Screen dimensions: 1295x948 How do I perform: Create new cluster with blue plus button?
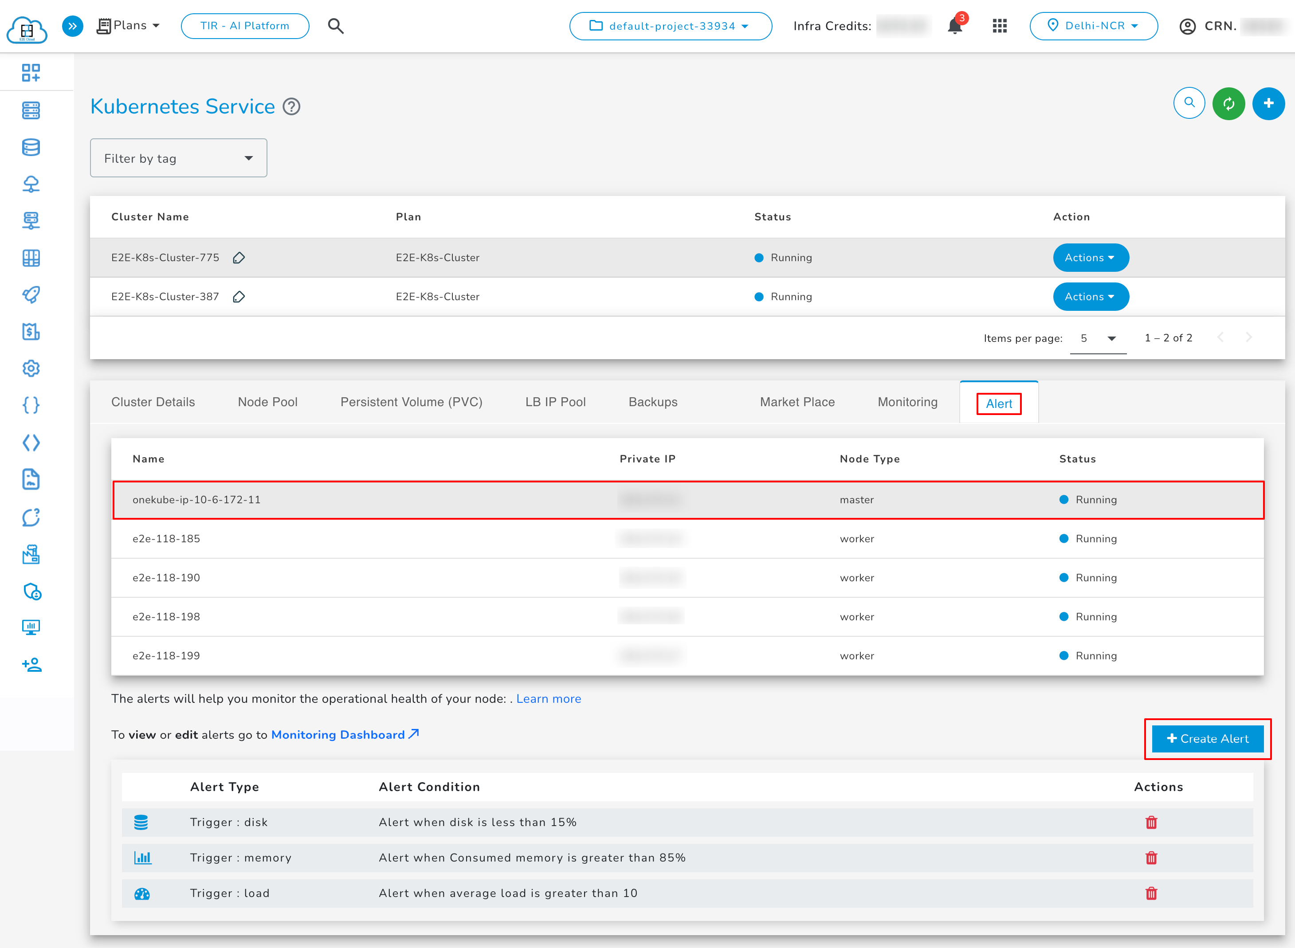click(1268, 103)
